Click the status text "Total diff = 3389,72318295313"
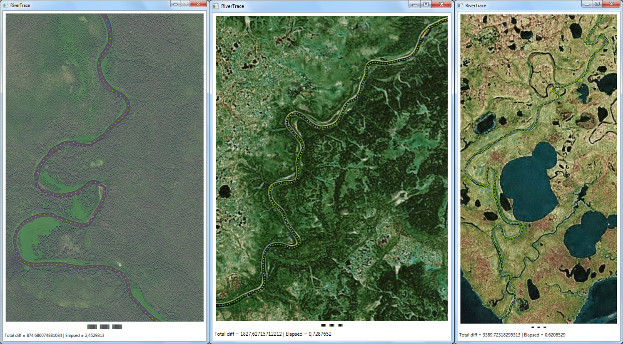This screenshot has height=344, width=623. click(x=490, y=335)
